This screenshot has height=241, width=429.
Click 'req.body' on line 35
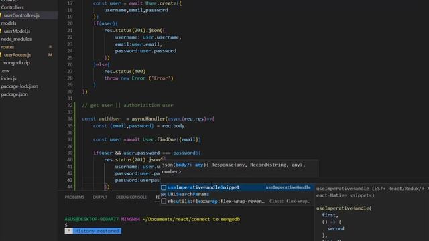173,126
